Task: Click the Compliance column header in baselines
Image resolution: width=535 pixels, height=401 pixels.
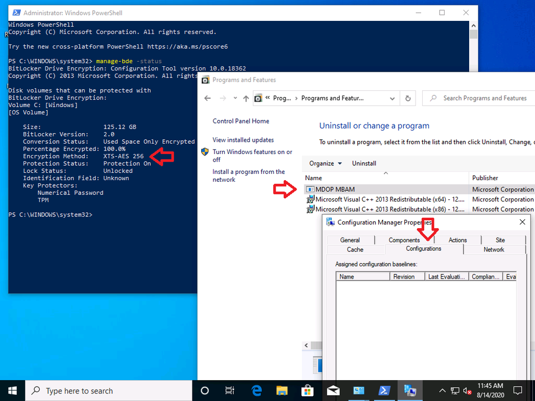Action: pos(486,276)
